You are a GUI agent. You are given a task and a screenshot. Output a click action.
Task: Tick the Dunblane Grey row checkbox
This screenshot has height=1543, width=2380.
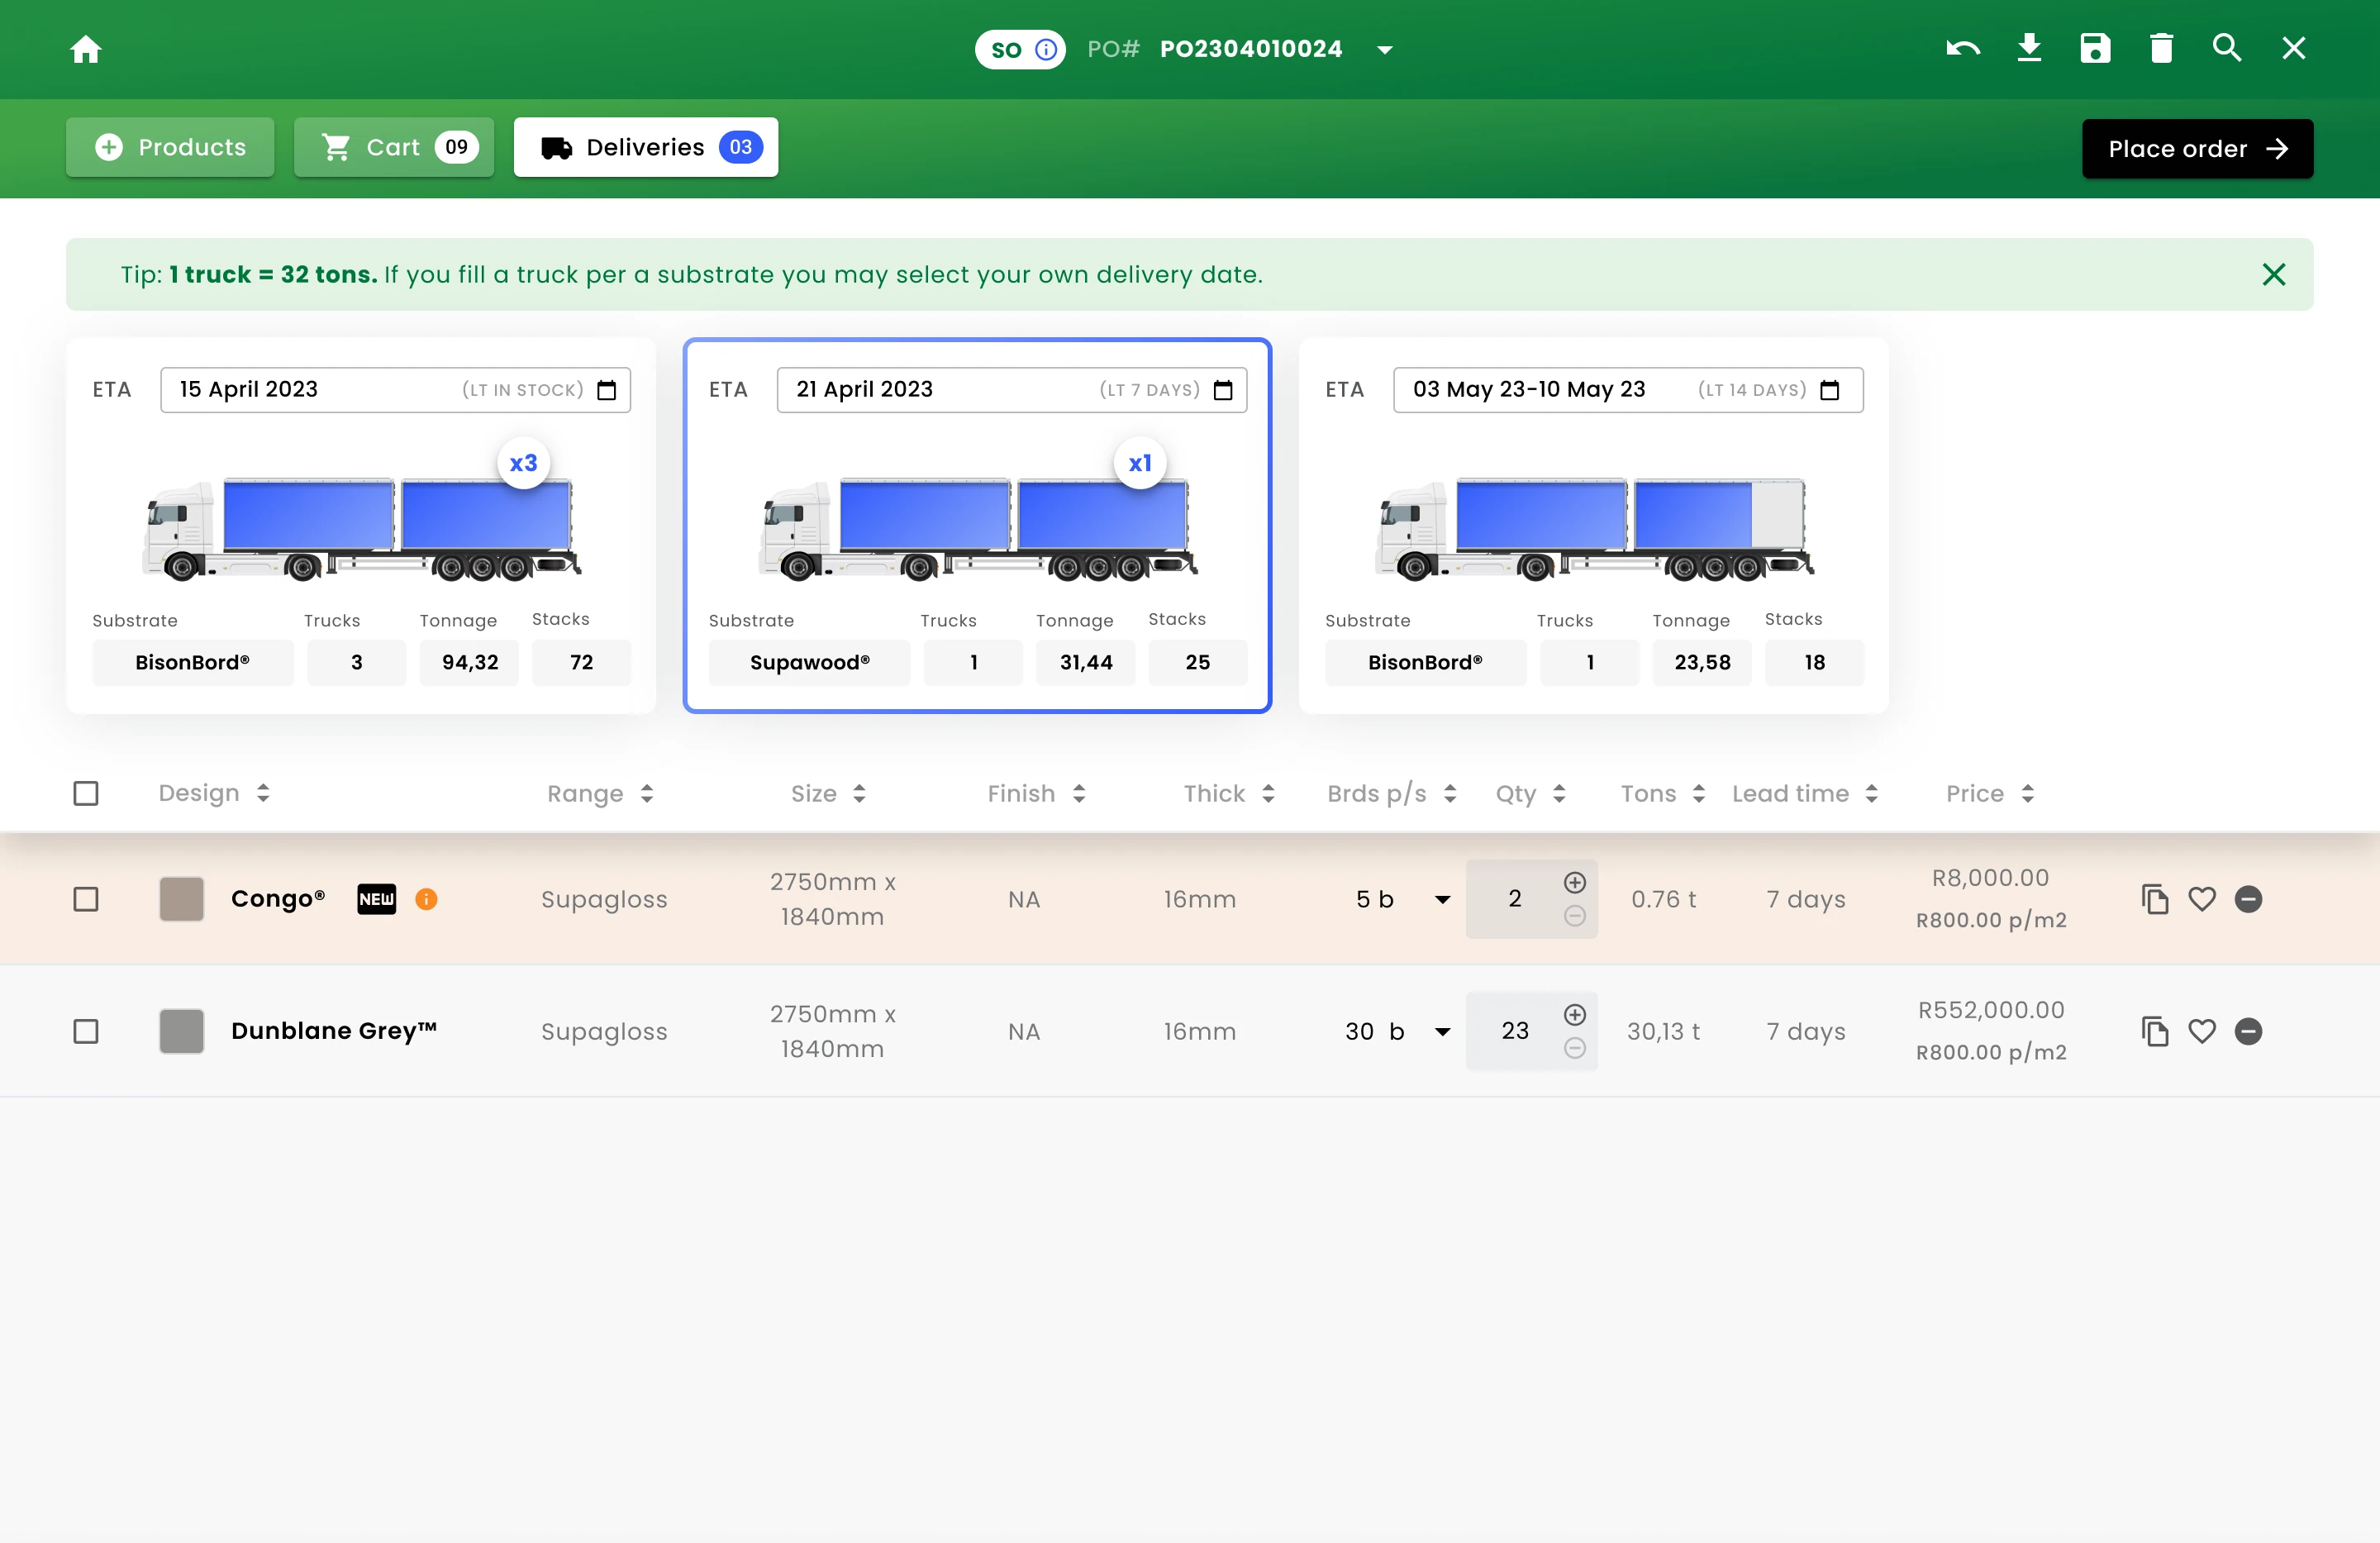coord(86,1031)
